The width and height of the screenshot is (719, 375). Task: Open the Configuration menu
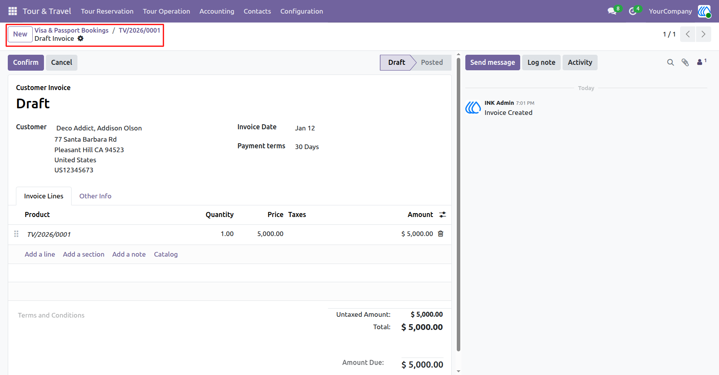click(x=302, y=11)
